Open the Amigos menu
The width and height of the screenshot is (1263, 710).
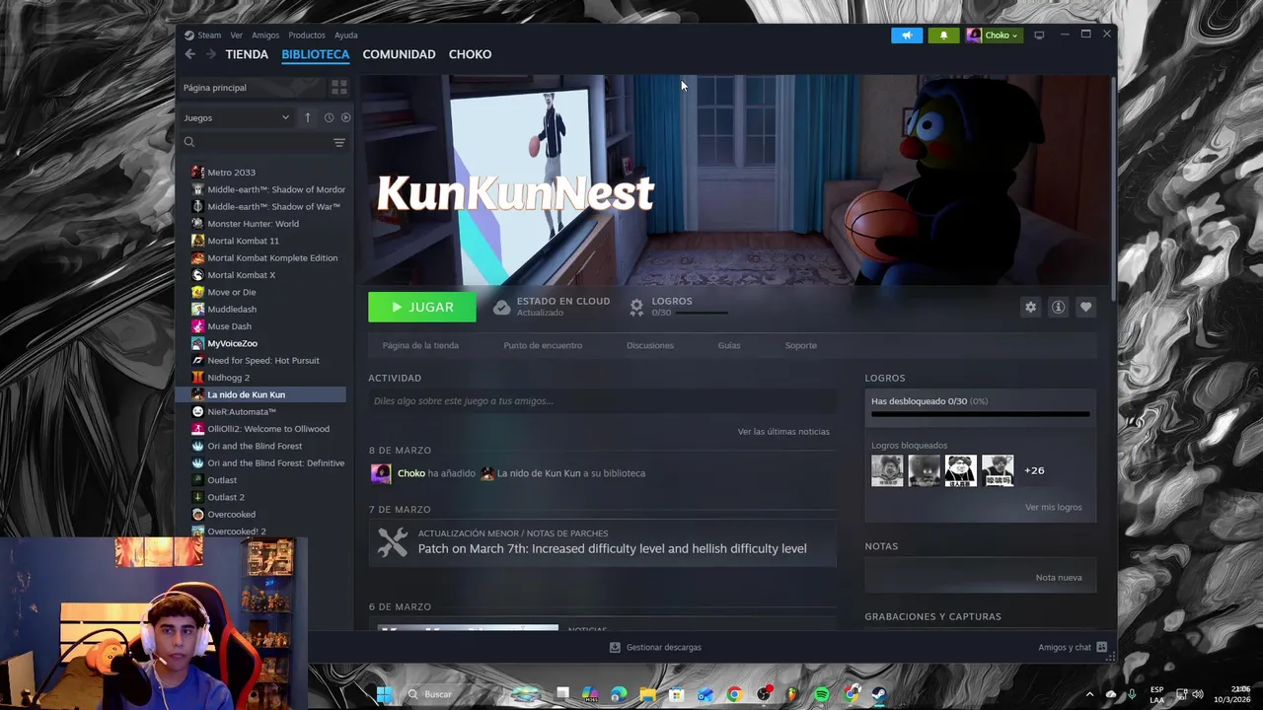click(x=265, y=35)
